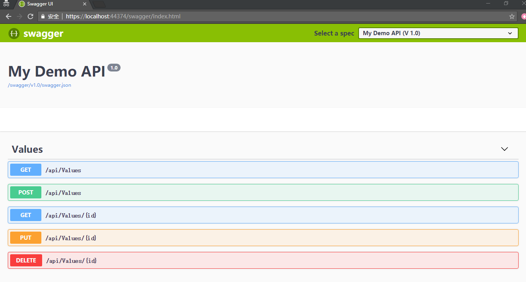Expand the GET /api/Values operation
Image resolution: width=526 pixels, height=282 pixels.
(x=263, y=170)
